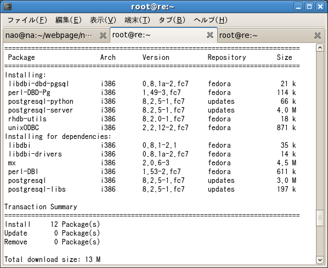Click the Version column header
This screenshot has height=268, width=328.
(156, 57)
